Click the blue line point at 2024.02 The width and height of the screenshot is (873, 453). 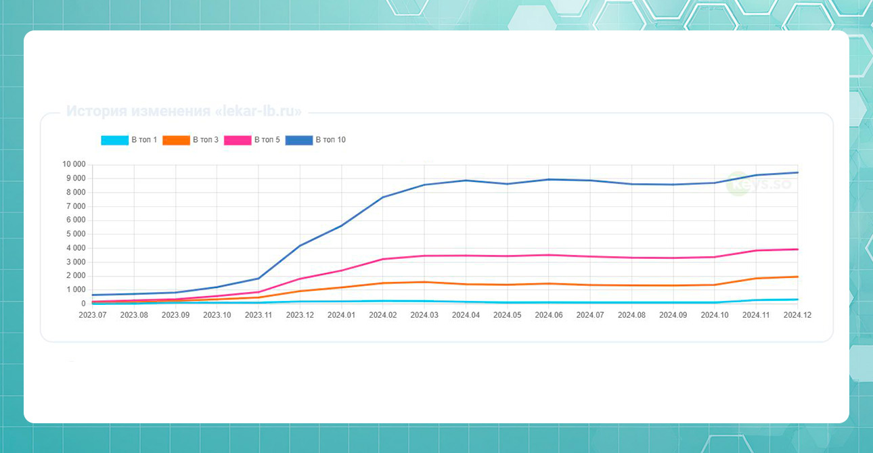[x=383, y=197]
